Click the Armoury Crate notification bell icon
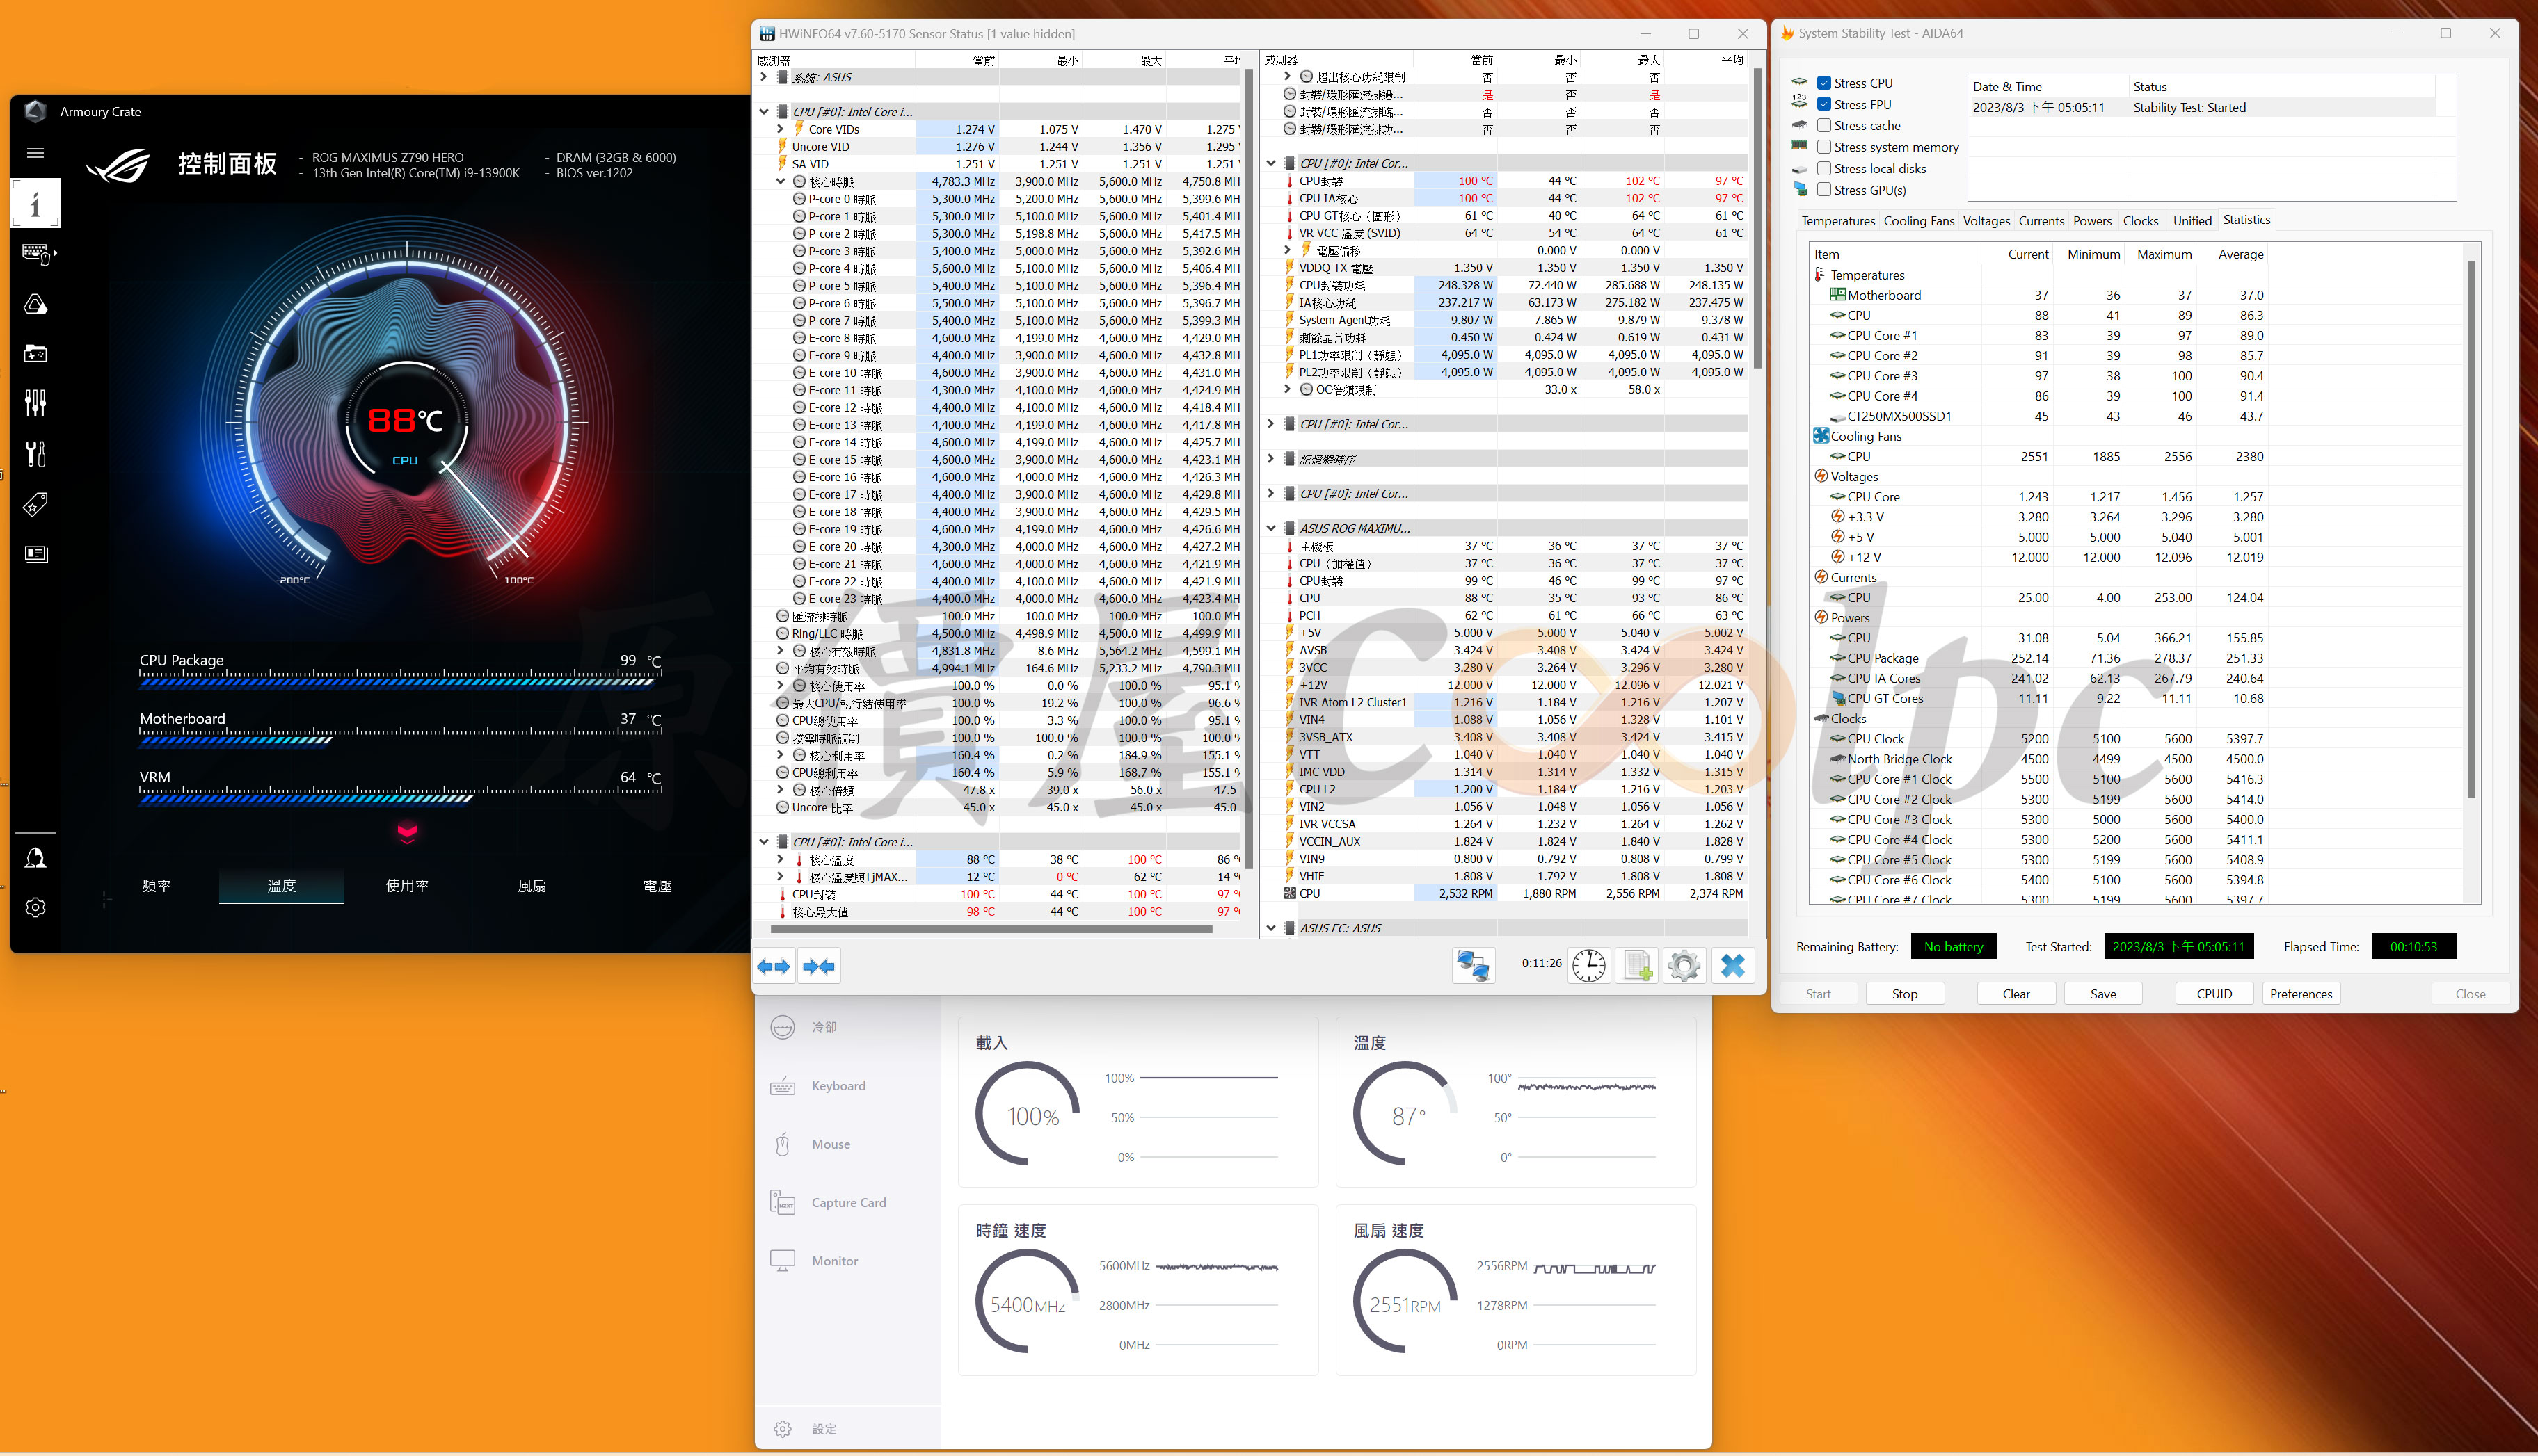Image resolution: width=2538 pixels, height=1456 pixels. (x=35, y=858)
